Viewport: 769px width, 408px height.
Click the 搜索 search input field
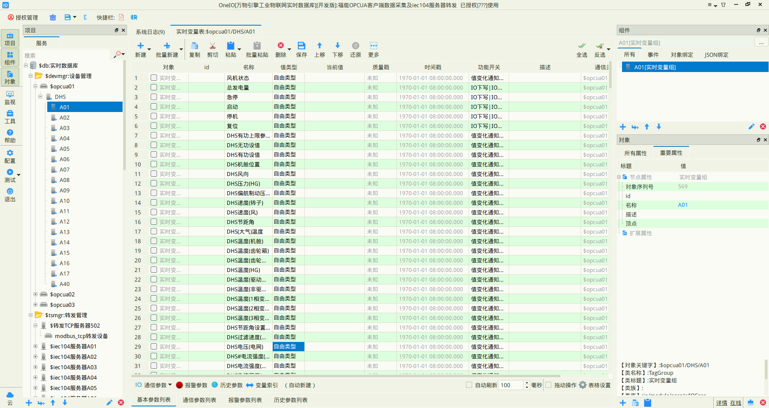[x=66, y=55]
